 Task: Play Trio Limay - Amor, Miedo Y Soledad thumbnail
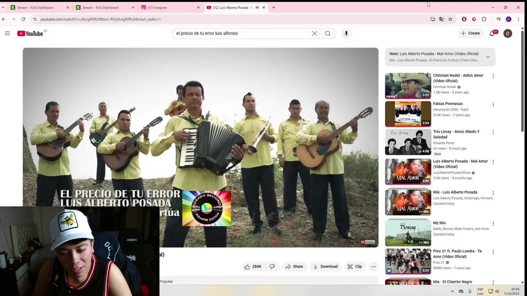(x=408, y=142)
